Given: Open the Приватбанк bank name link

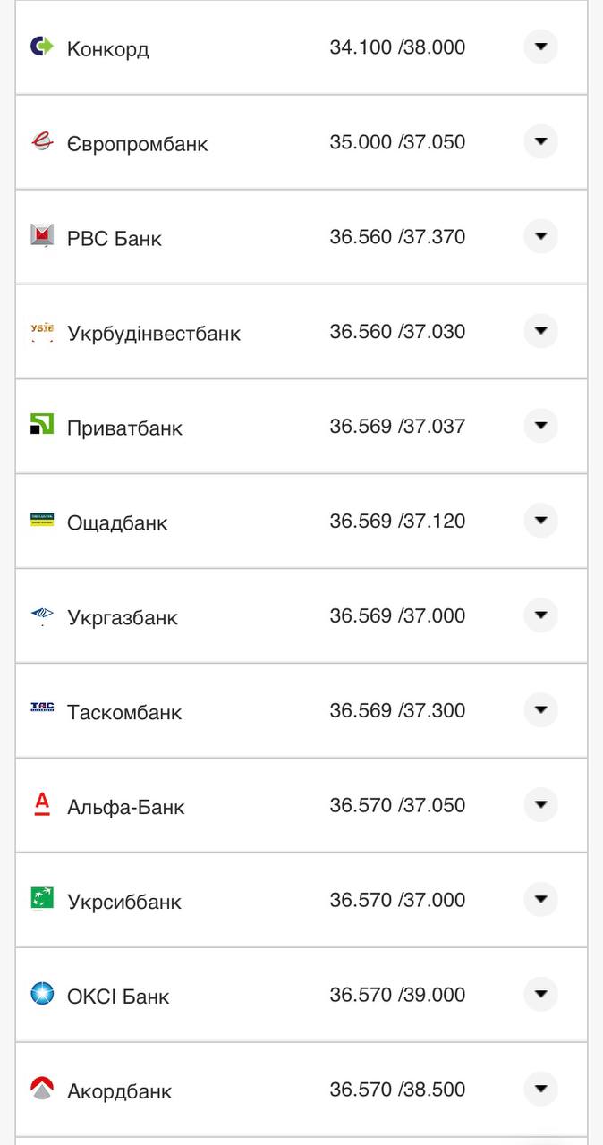Looking at the screenshot, I should pyautogui.click(x=124, y=428).
